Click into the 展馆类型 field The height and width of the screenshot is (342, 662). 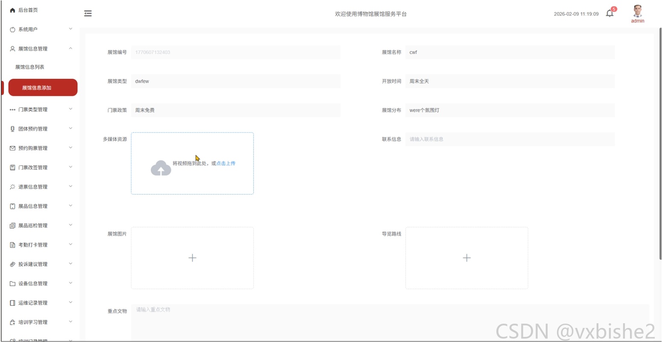236,81
